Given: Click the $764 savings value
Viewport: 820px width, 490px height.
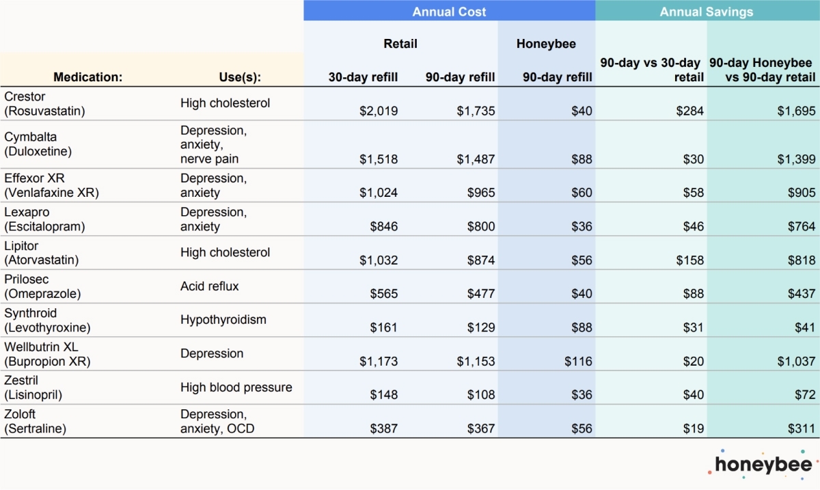Looking at the screenshot, I should click(x=801, y=226).
